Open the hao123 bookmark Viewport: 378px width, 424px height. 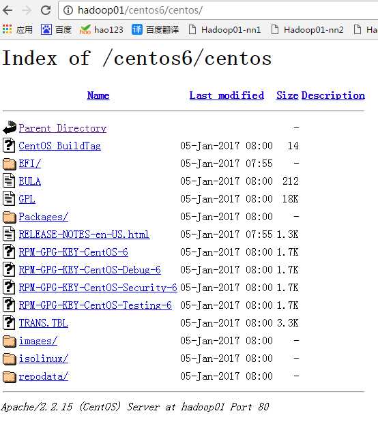[101, 29]
